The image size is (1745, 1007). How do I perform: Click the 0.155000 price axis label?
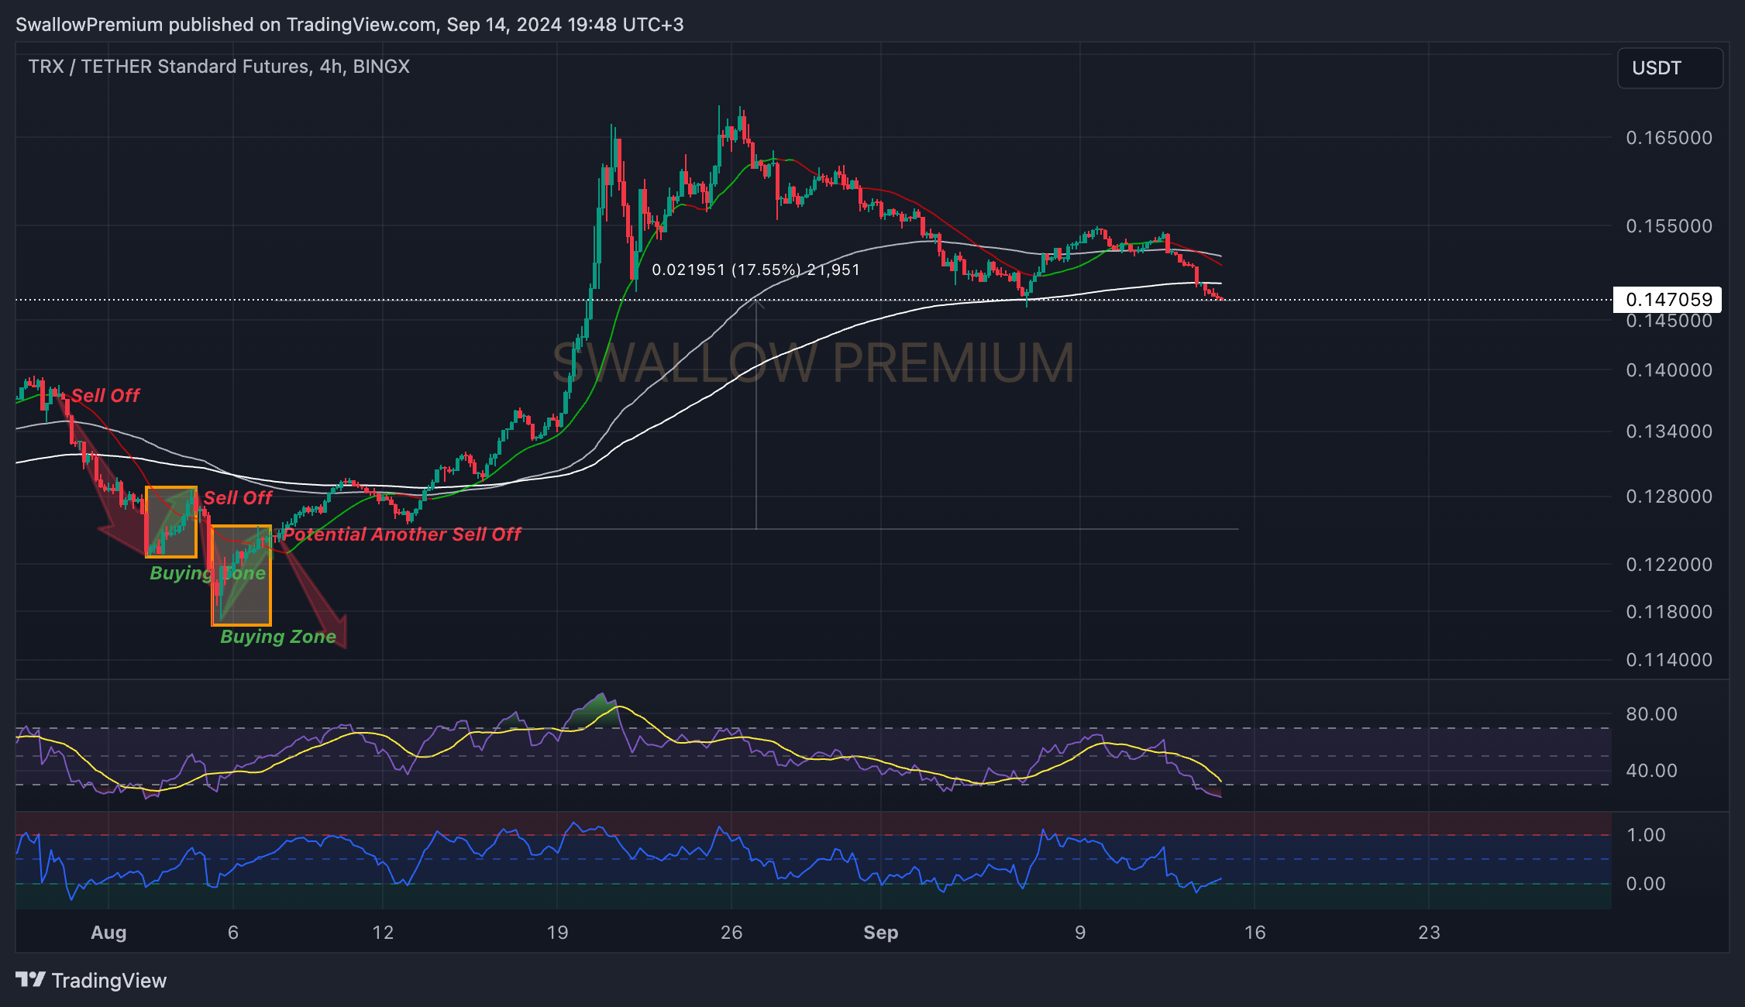point(1669,226)
